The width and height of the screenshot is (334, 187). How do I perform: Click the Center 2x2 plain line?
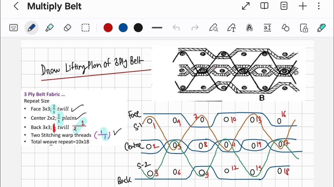point(53,118)
